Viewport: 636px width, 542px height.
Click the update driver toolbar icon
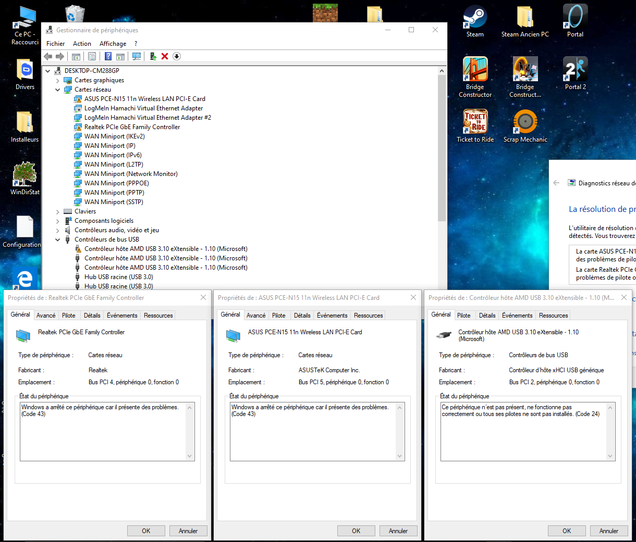pos(153,56)
